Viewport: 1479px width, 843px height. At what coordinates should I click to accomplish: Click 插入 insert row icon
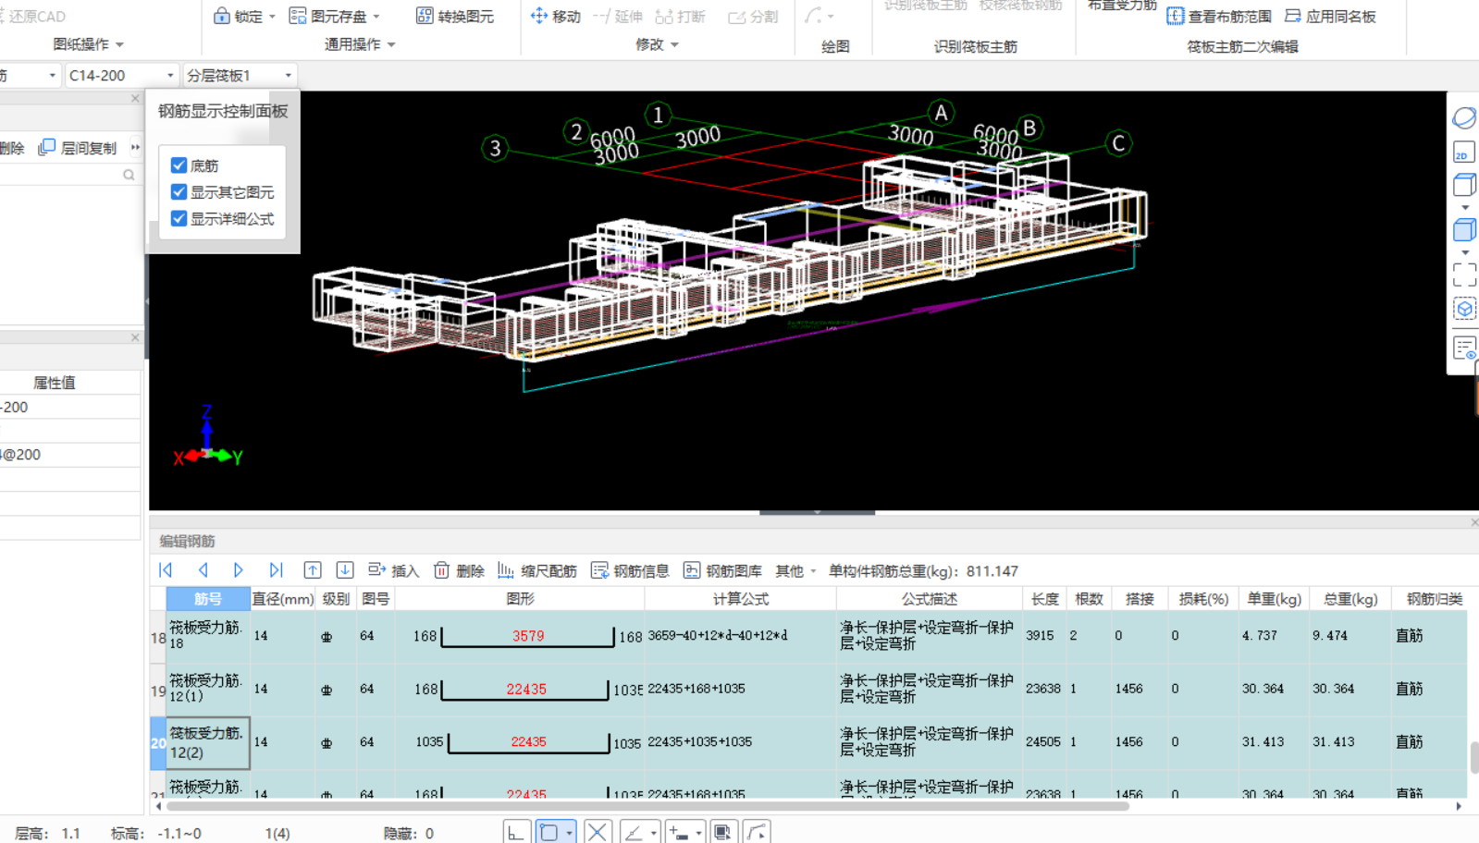point(376,570)
